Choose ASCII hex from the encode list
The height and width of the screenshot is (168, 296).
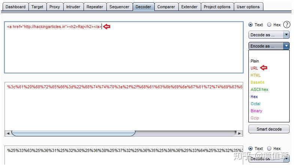[x=259, y=89]
